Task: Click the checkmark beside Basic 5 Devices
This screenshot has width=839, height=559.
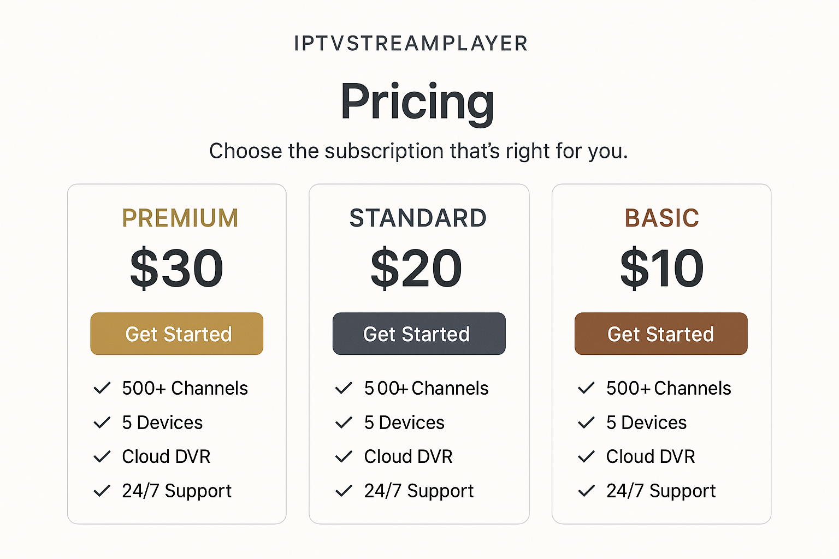Action: click(586, 423)
